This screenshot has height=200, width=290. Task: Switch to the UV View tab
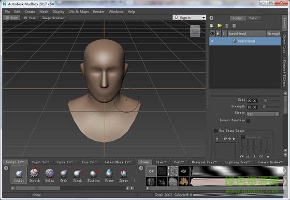coord(29,18)
